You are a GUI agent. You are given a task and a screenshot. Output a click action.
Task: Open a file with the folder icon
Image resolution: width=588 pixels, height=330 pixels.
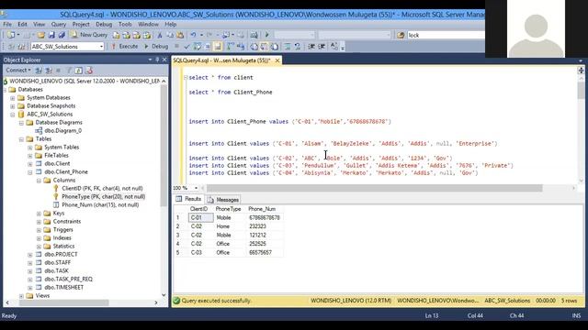click(40, 35)
